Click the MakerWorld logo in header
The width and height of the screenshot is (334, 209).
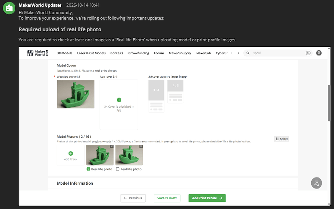click(38, 53)
